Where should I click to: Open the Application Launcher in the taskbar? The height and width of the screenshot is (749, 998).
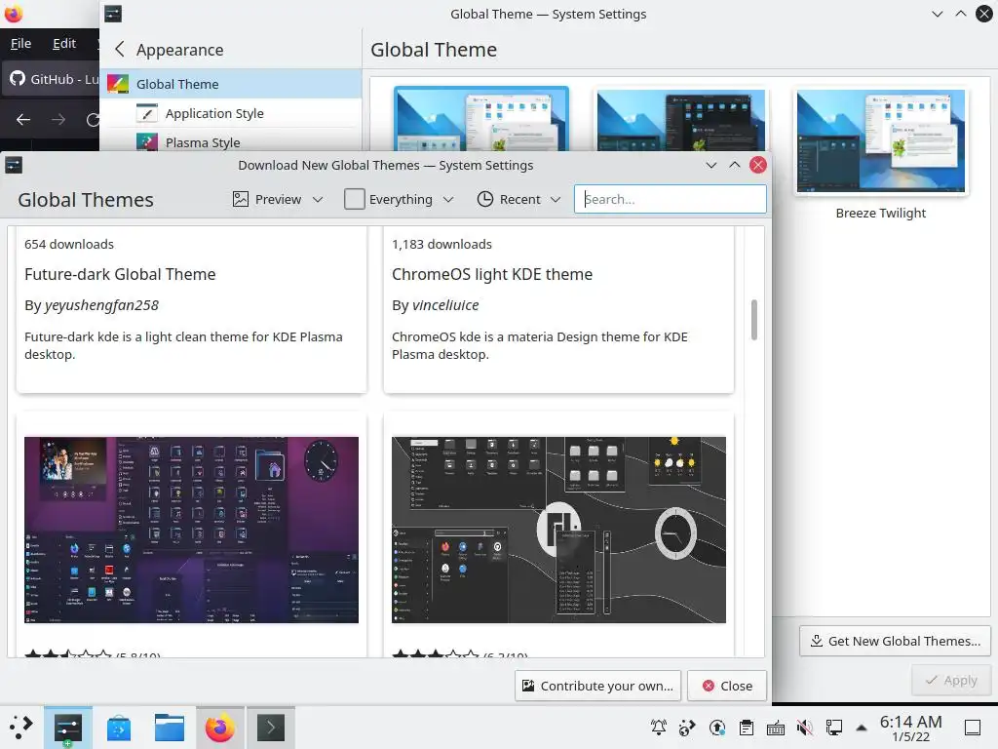tap(21, 727)
